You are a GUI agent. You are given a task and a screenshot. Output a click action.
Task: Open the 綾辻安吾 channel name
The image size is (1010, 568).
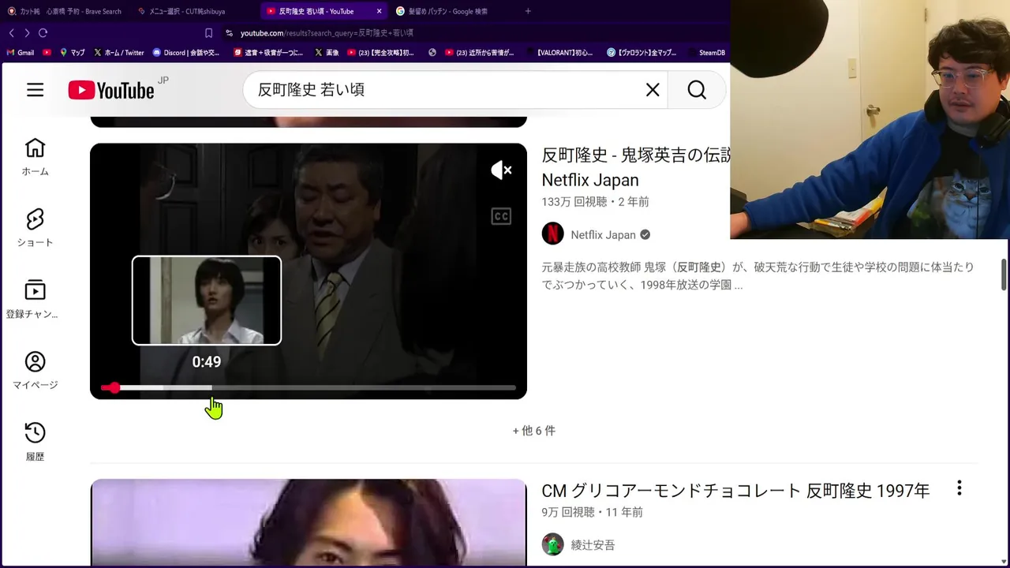tap(593, 545)
